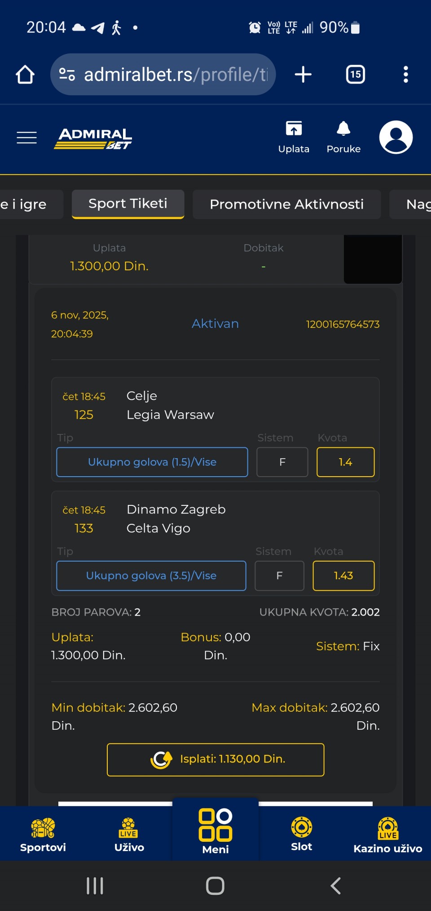Open the Sportovi bottom navigation item

(43, 835)
